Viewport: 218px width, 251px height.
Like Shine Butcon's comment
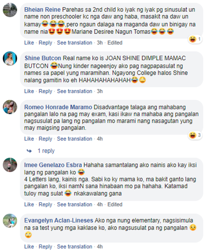pyautogui.click(x=29, y=91)
